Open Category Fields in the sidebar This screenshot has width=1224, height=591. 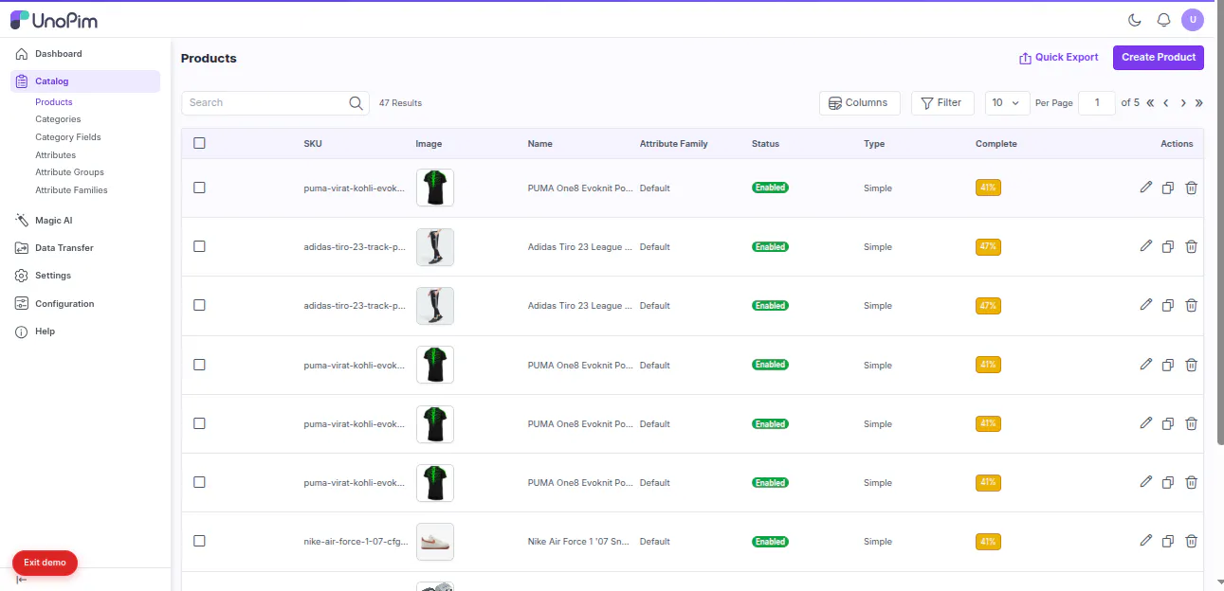[x=68, y=137]
